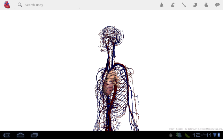The height and width of the screenshot is (139, 223).
Task: Tap the 12:41 clock in status bar
Action: 202,135
